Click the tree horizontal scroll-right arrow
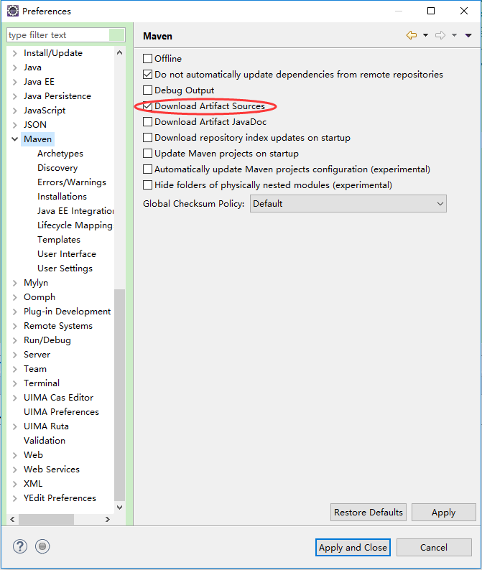Screen dimensions: 482x570 click(107, 519)
